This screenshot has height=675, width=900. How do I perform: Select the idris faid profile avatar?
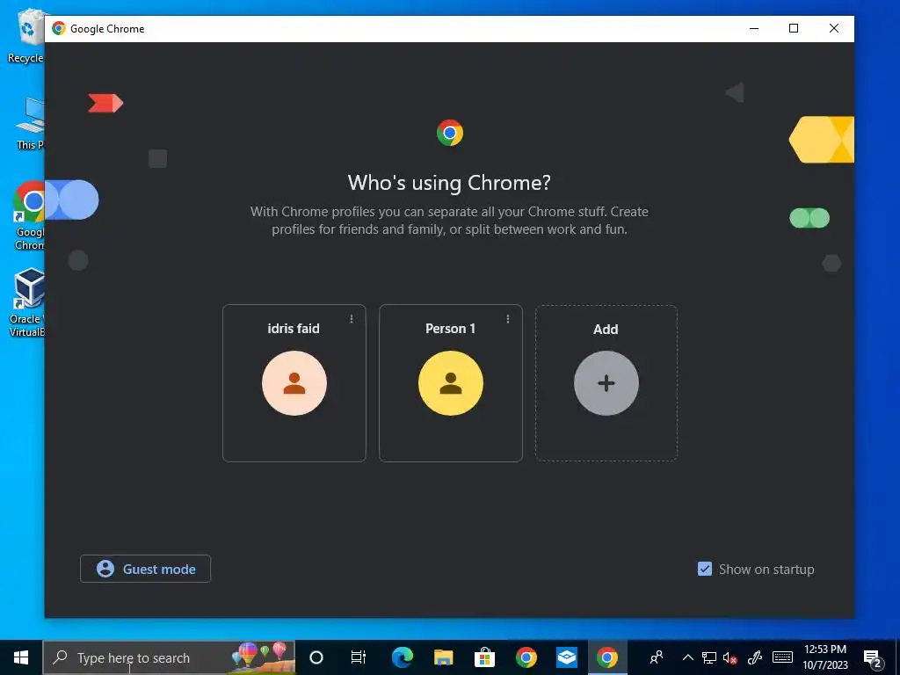(294, 383)
